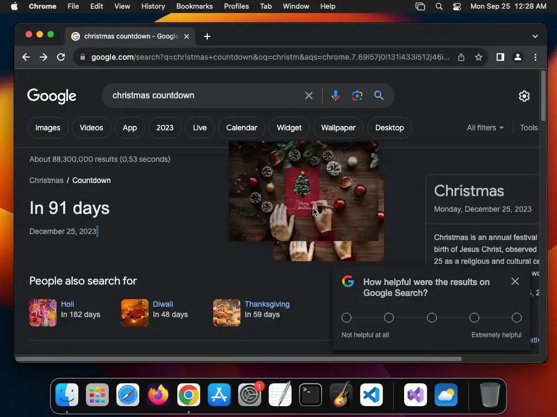Click the magnifier search button

point(379,96)
